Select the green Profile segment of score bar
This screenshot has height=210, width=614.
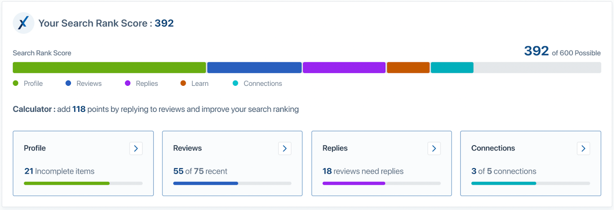tap(109, 67)
